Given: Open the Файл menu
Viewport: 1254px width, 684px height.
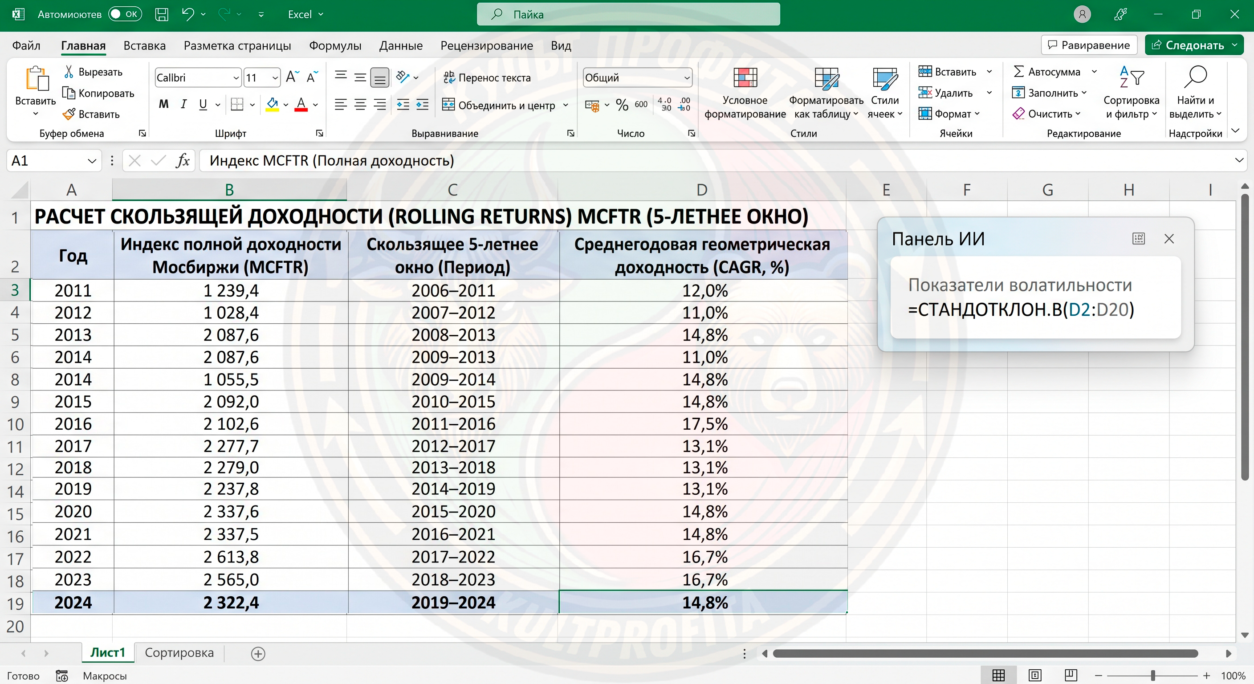Looking at the screenshot, I should 26,45.
